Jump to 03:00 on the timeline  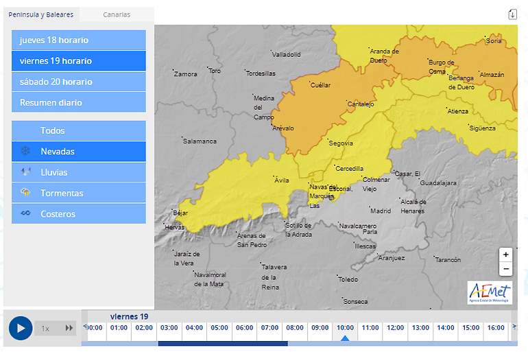coord(169,328)
